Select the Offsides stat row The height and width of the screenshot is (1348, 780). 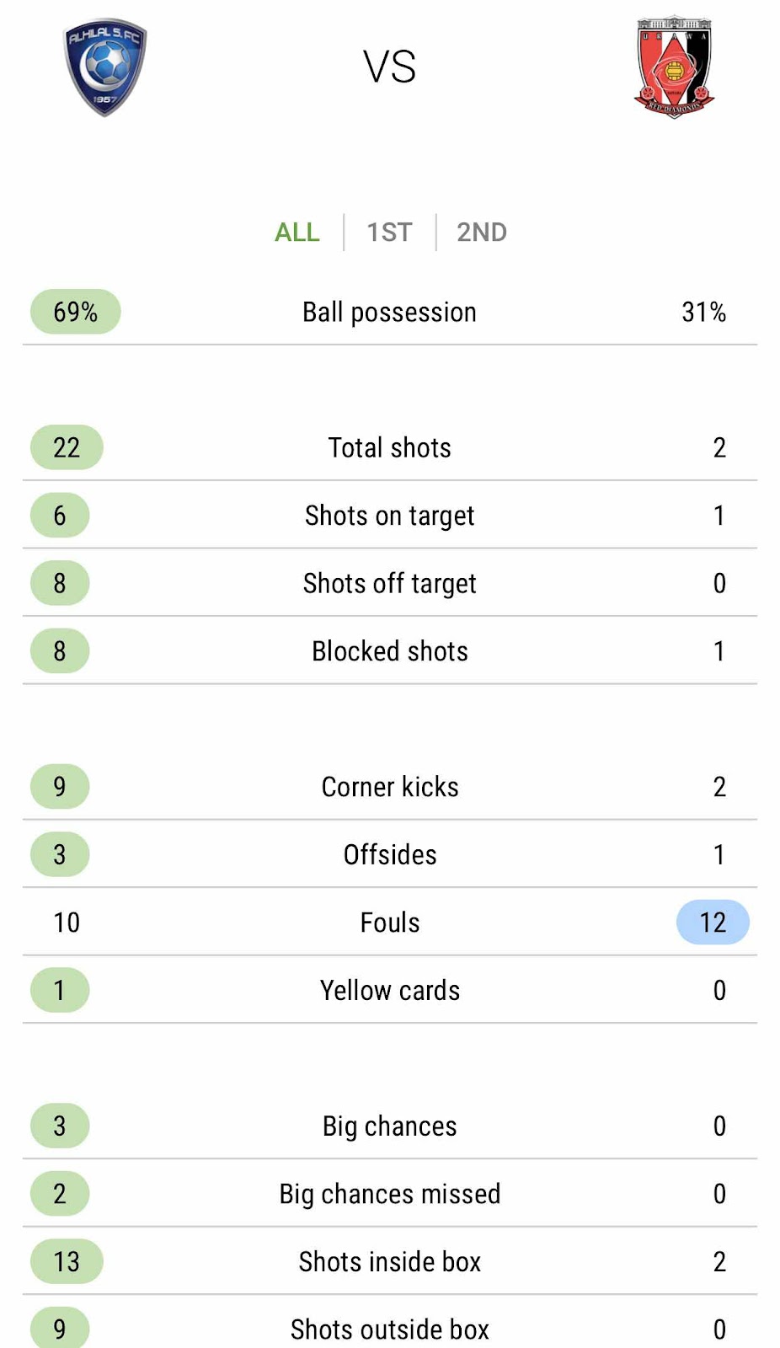coord(390,854)
